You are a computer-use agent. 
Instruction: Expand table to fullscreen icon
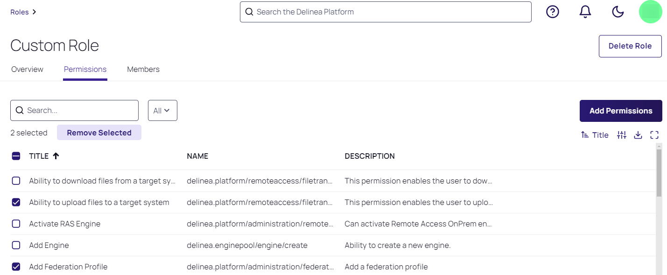coord(654,135)
